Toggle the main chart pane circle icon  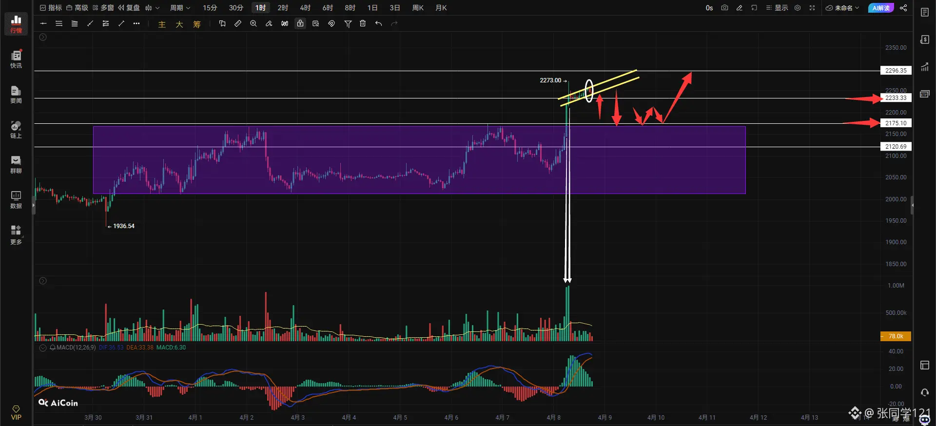pos(43,37)
